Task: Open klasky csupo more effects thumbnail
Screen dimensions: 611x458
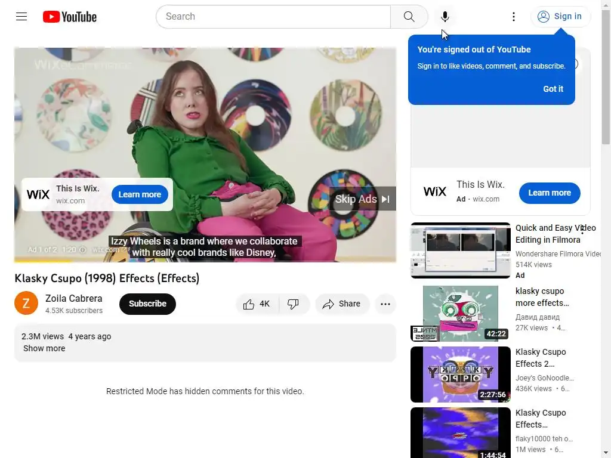Action: click(x=460, y=314)
